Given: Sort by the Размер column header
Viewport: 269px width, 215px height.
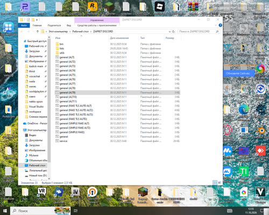Looking at the screenshot, I should pyautogui.click(x=172, y=38).
